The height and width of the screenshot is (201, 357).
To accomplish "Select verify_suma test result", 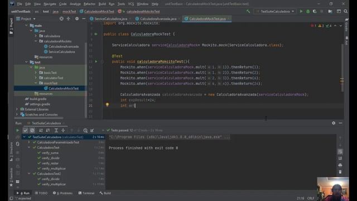I will [x=50, y=152].
